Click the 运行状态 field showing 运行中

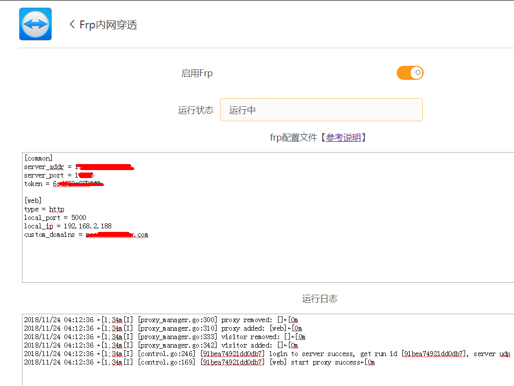321,110
